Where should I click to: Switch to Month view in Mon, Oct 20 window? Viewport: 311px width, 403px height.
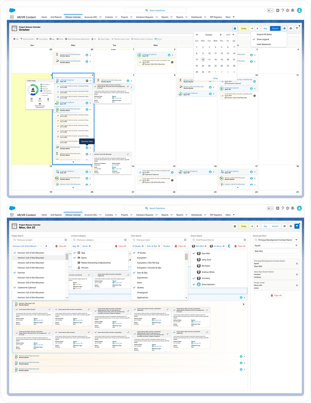click(275, 226)
